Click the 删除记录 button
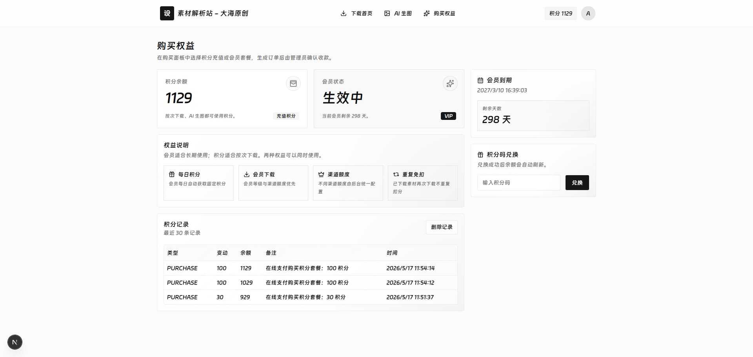 pos(442,227)
